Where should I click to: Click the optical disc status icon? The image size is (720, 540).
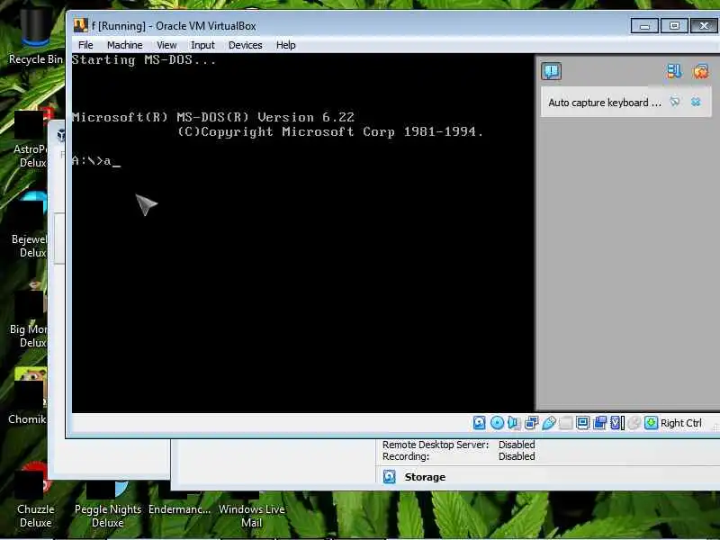tap(497, 423)
